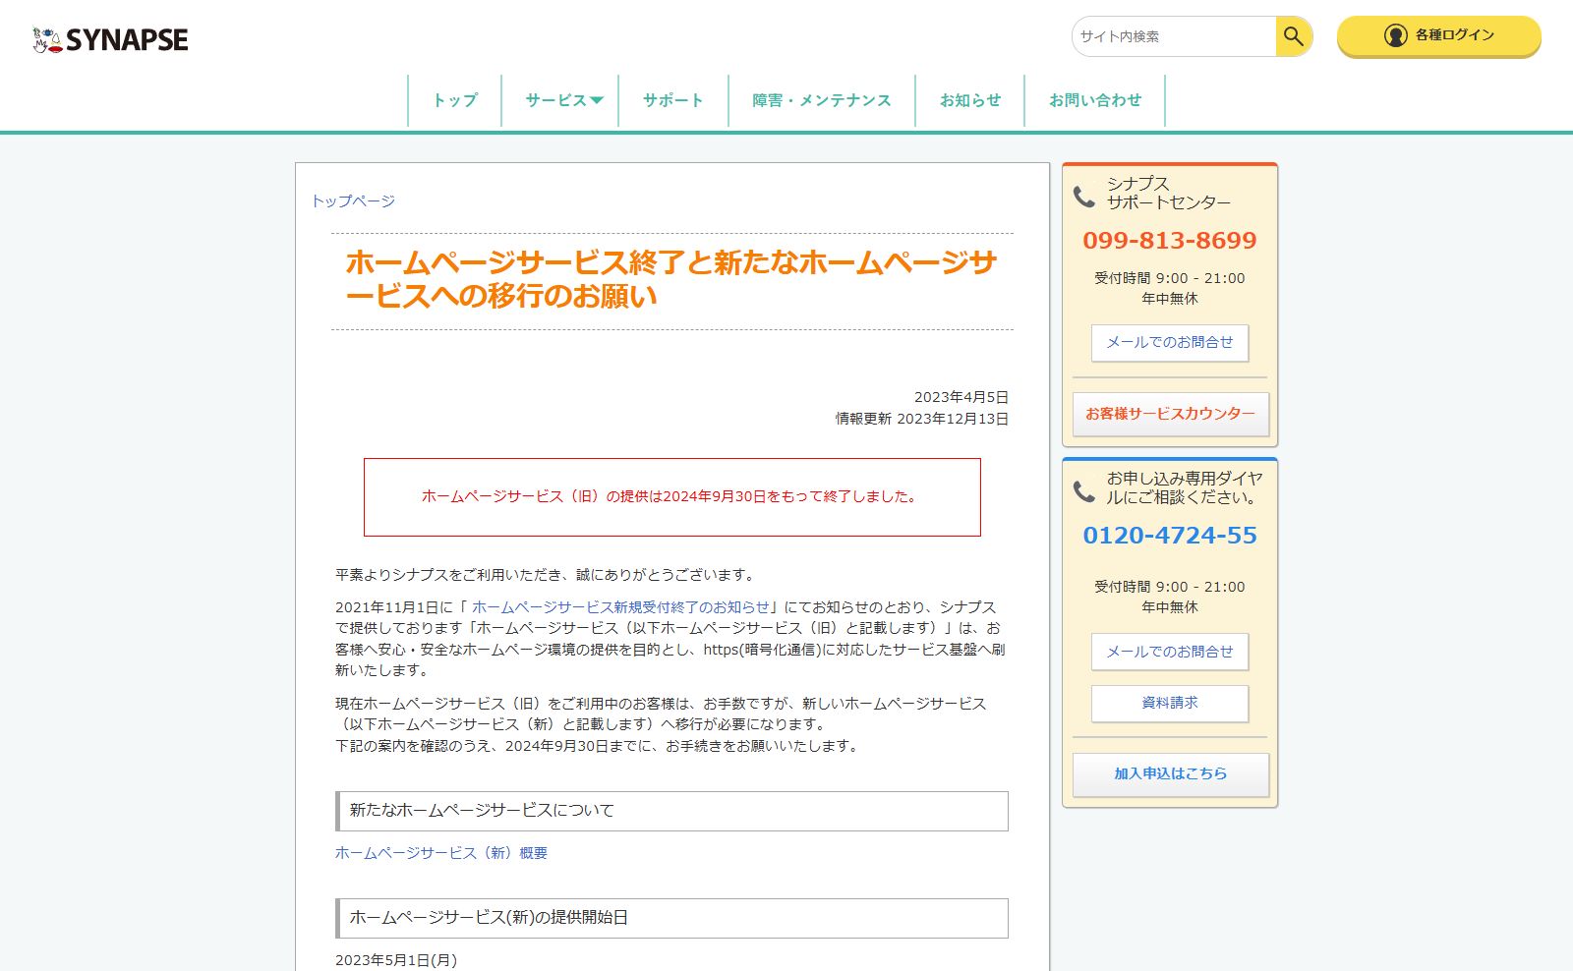Screen dimensions: 1573x971
Task: Open the トップ menu item
Action: coord(455,100)
